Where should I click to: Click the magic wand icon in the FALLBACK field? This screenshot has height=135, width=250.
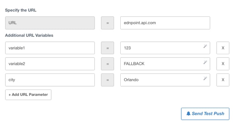click(x=205, y=62)
